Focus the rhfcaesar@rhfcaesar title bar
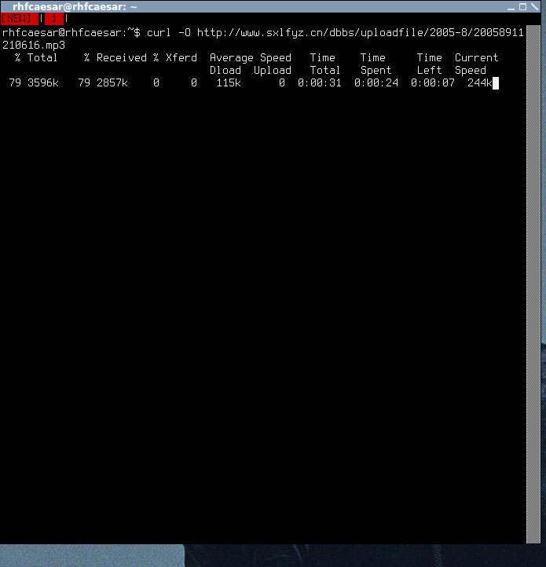The image size is (546, 567). point(253,6)
